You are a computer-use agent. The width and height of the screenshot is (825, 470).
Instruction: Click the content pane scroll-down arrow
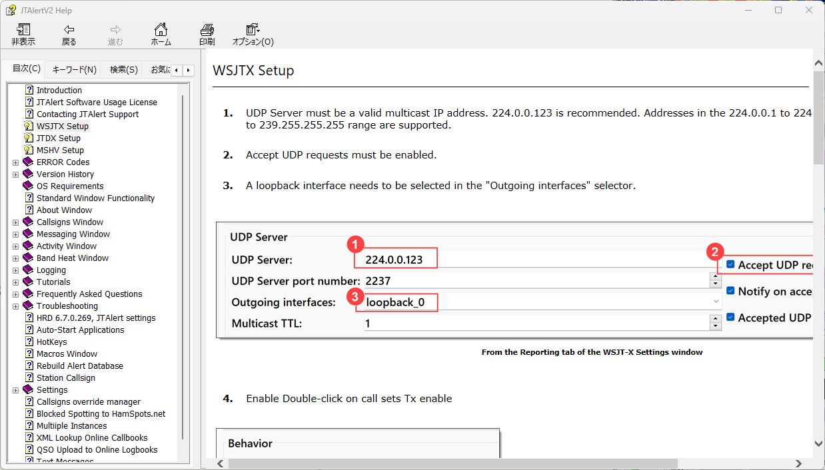[819, 443]
